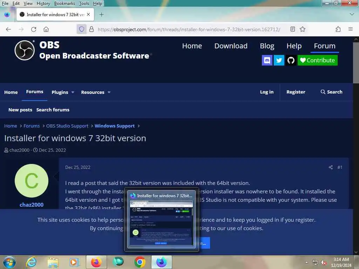359x269 pixels.
Task: Open the OBS Twitter icon link
Action: (279, 60)
